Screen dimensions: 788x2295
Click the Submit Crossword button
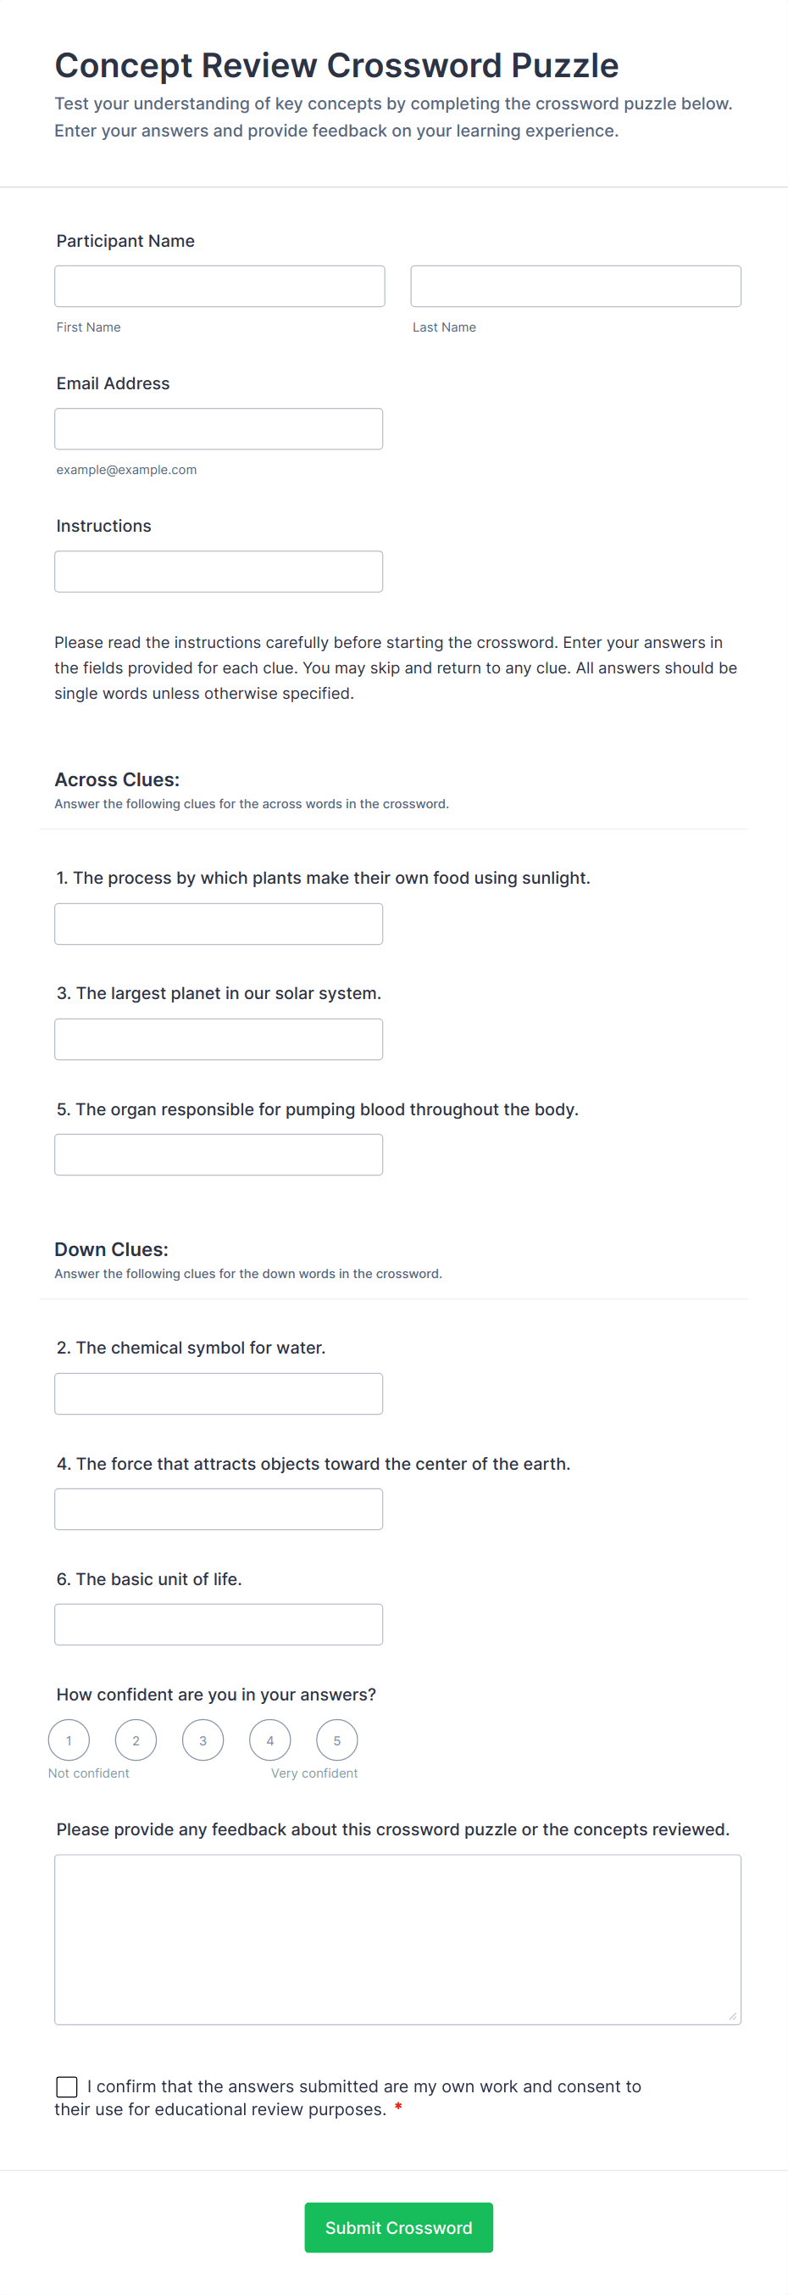coord(398,2227)
